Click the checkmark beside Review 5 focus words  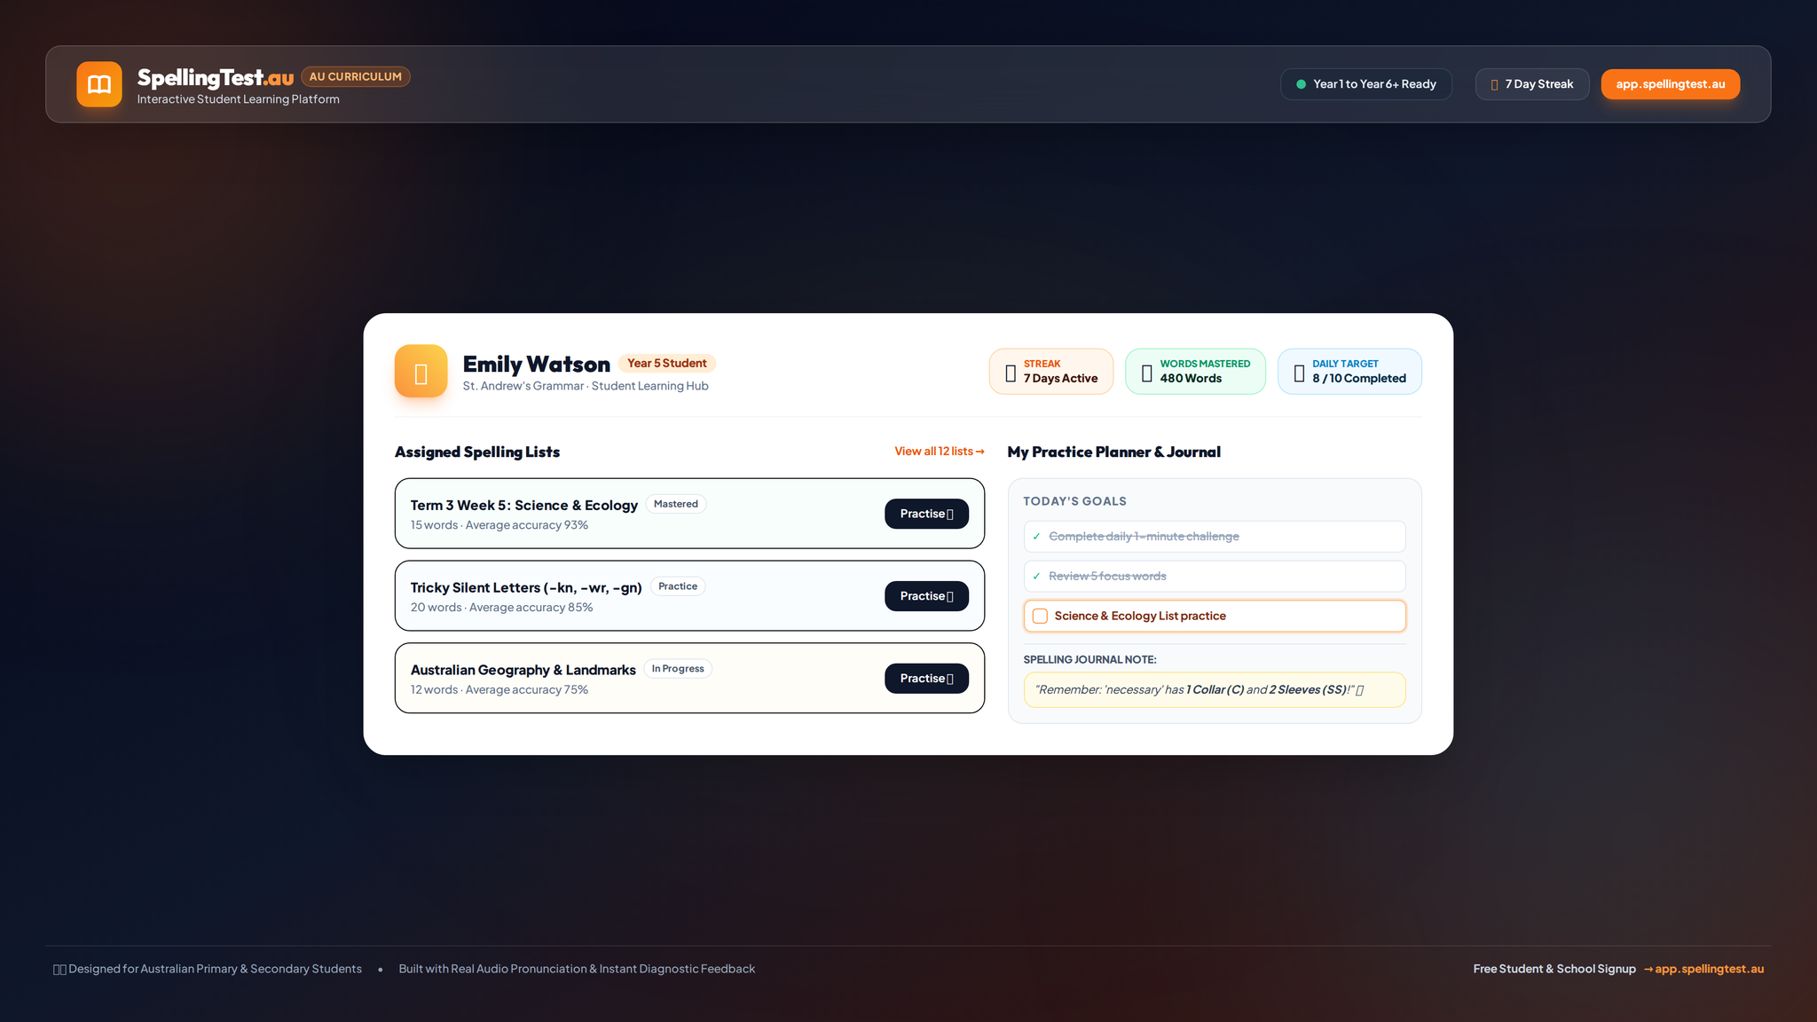point(1036,577)
